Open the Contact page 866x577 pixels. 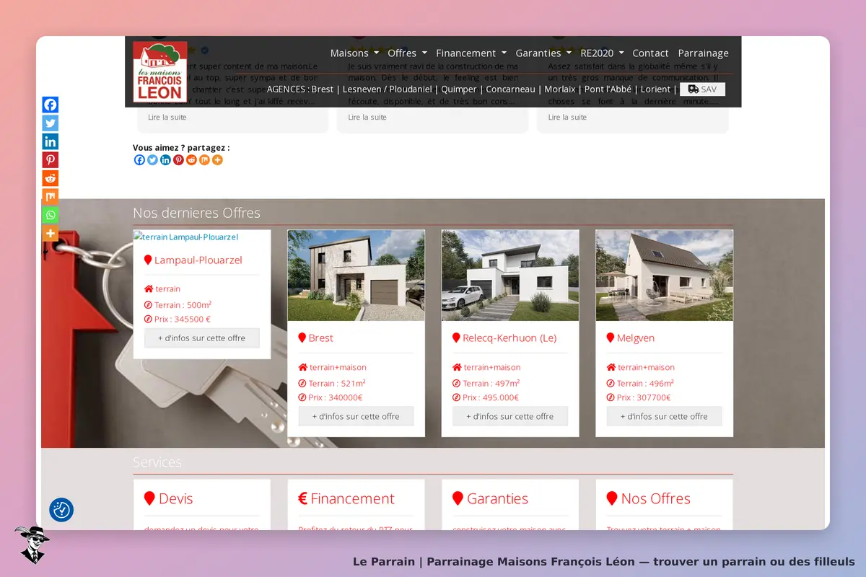pyautogui.click(x=650, y=53)
